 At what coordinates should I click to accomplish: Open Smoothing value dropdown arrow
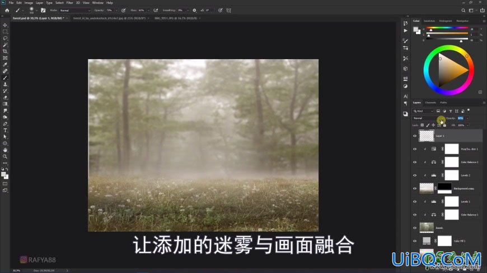pyautogui.click(x=188, y=10)
